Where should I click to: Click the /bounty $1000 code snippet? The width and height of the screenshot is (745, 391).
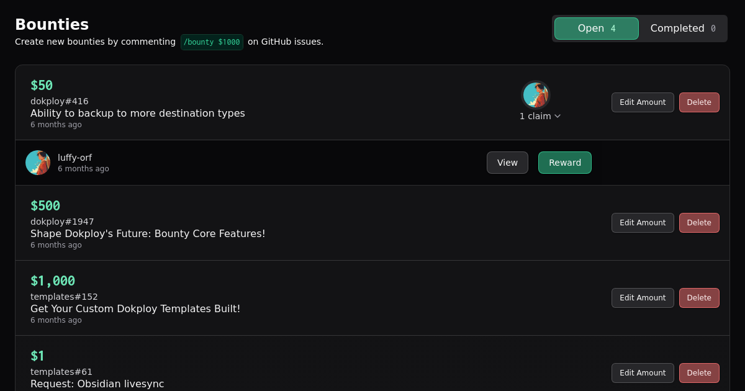pyautogui.click(x=212, y=42)
